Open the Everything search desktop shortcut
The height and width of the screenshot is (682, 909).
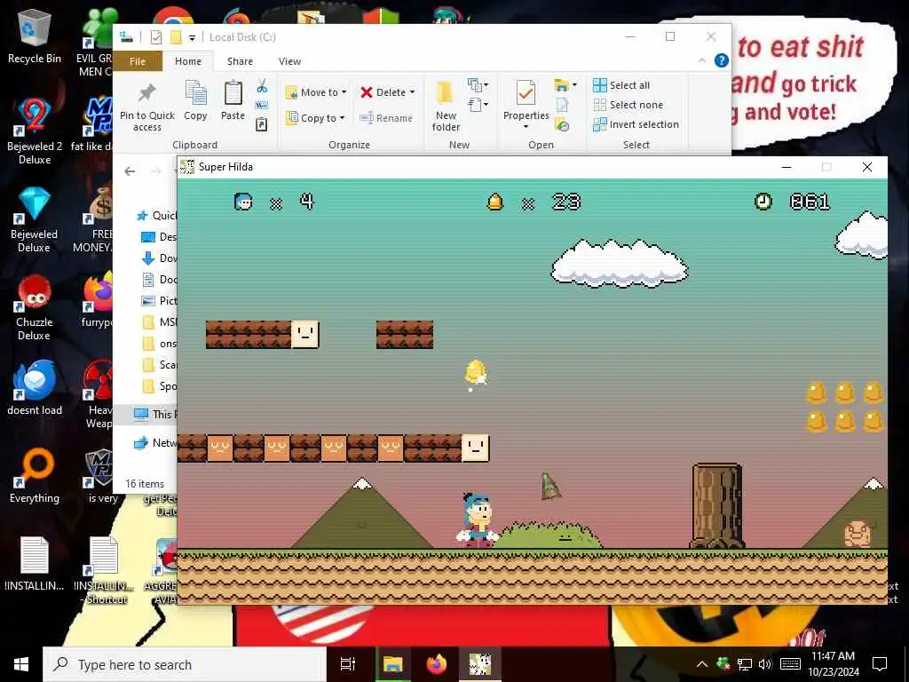35,476
